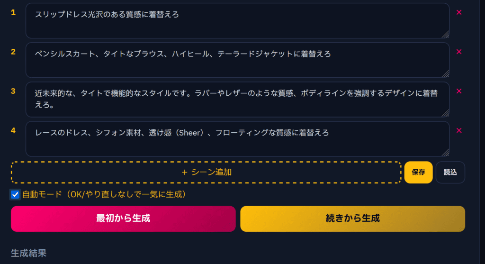Click the 読込 button
Viewport: 485px width, 264px height.
click(450, 172)
